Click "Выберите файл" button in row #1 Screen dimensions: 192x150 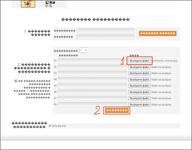[x=139, y=60]
